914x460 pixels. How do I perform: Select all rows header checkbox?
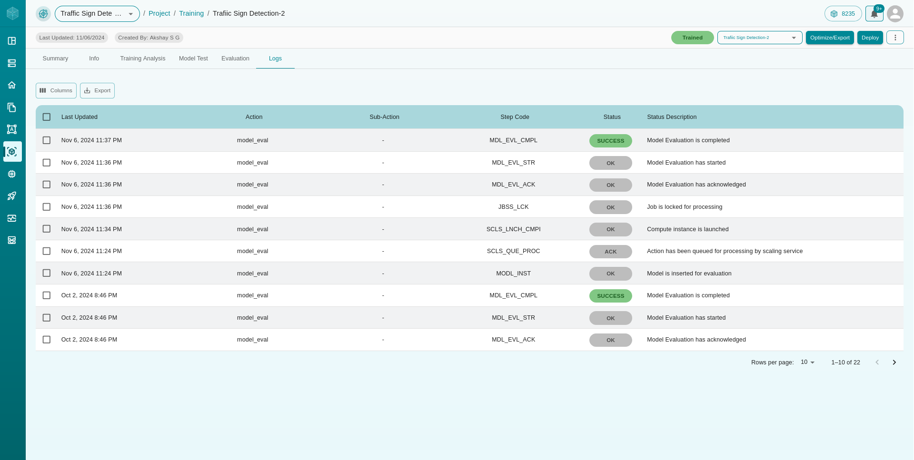(47, 117)
